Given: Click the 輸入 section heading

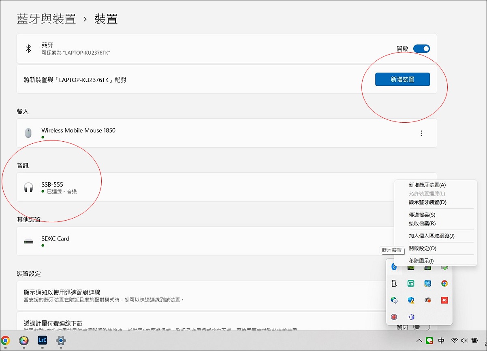Looking at the screenshot, I should point(23,111).
